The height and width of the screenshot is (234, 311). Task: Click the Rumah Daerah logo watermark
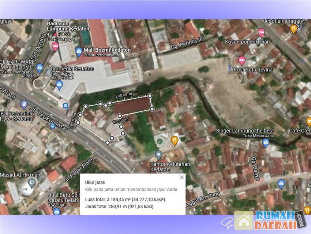coord(270,220)
